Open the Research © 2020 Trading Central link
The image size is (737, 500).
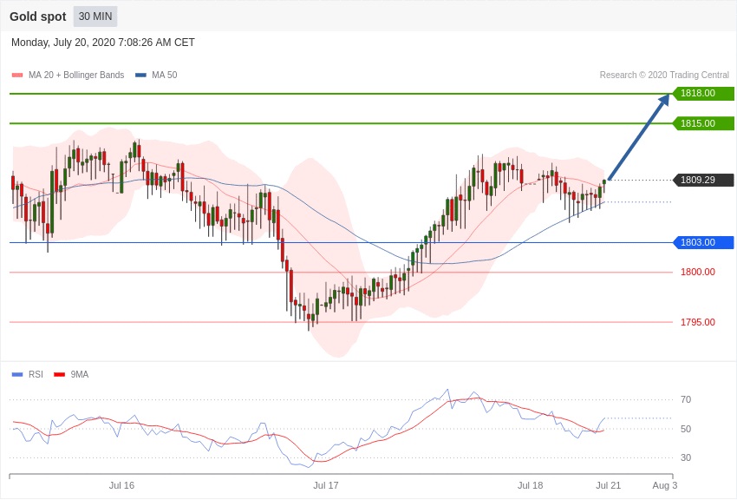coord(664,76)
